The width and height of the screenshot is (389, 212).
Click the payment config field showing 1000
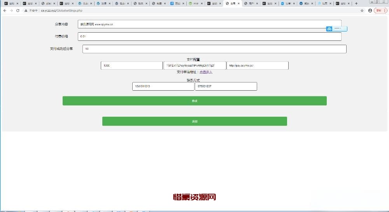pyautogui.click(x=132, y=65)
